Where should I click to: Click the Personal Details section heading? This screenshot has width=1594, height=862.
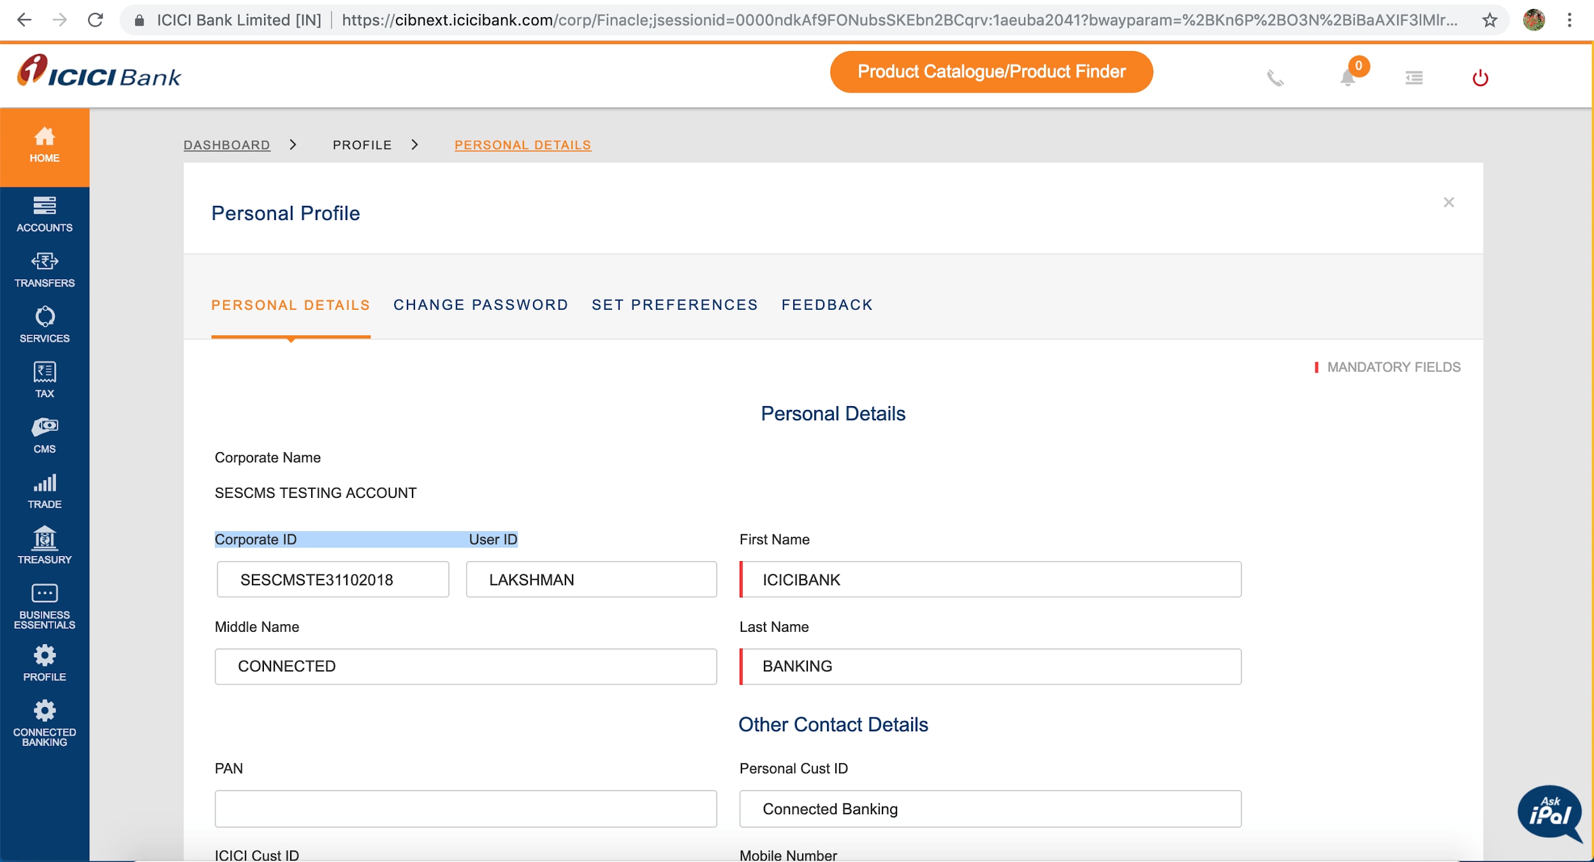[x=833, y=414]
